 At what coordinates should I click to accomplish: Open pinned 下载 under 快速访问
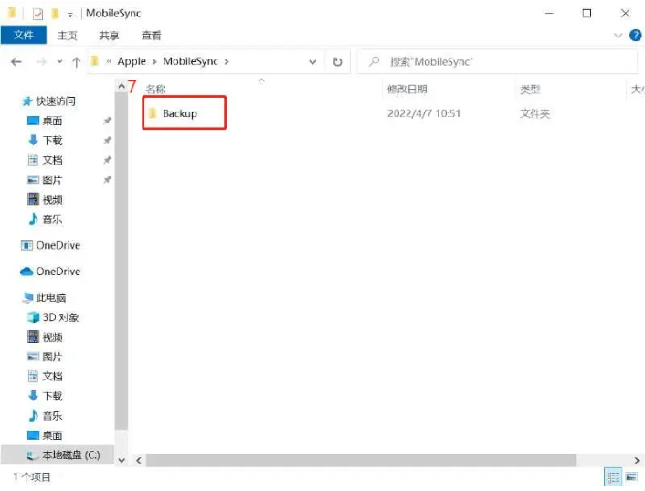46,140
